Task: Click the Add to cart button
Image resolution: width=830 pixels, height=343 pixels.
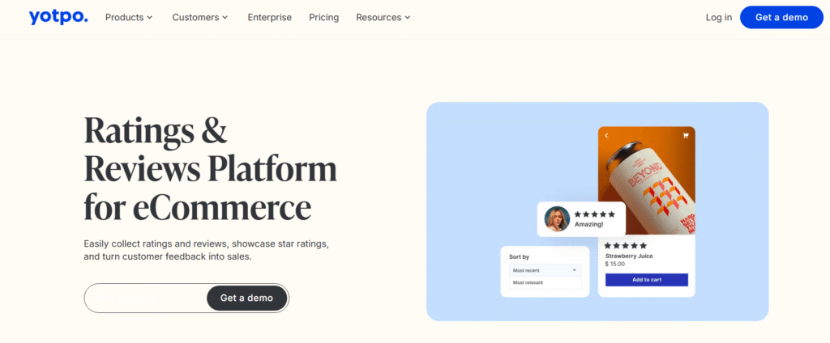Action: click(646, 280)
